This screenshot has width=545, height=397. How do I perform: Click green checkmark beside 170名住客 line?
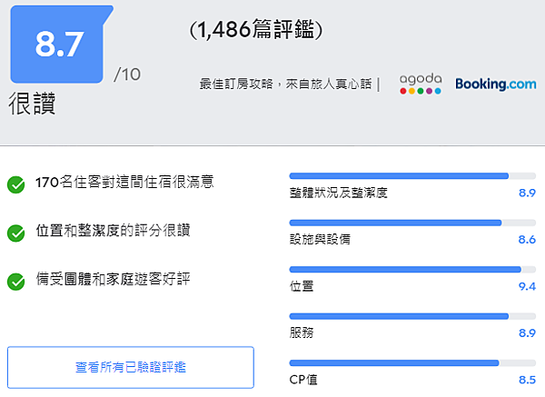(15, 184)
